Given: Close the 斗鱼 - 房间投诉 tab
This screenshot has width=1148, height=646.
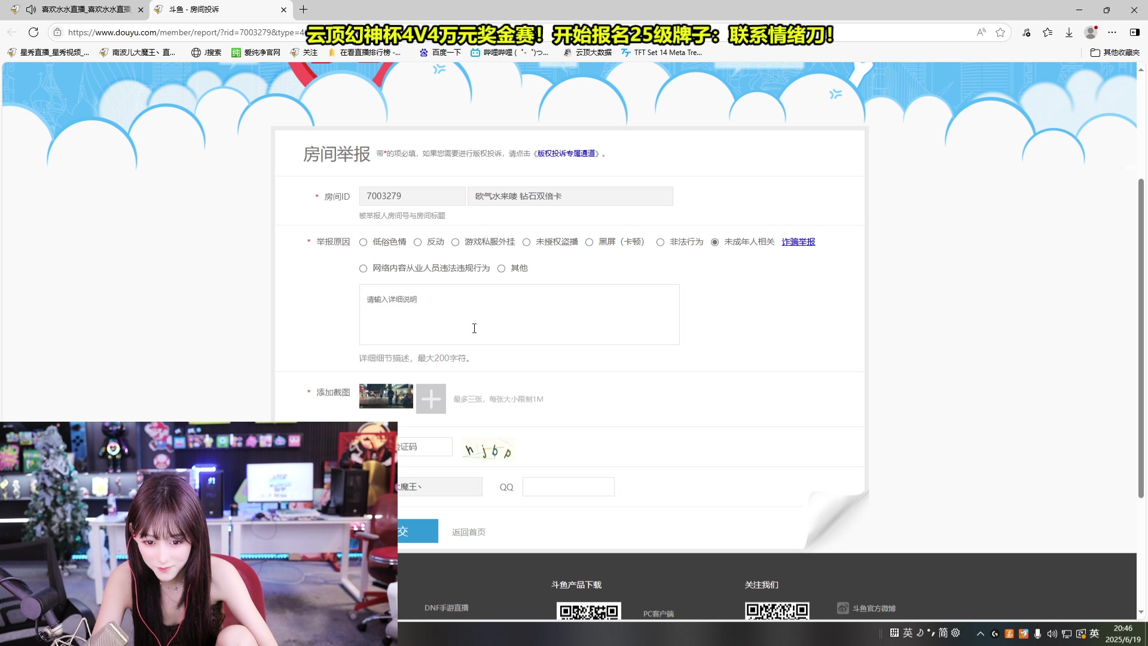Looking at the screenshot, I should coord(283,10).
